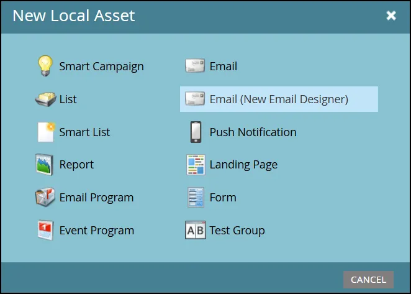
Task: Click the Landing Page layout icon
Action: click(196, 165)
